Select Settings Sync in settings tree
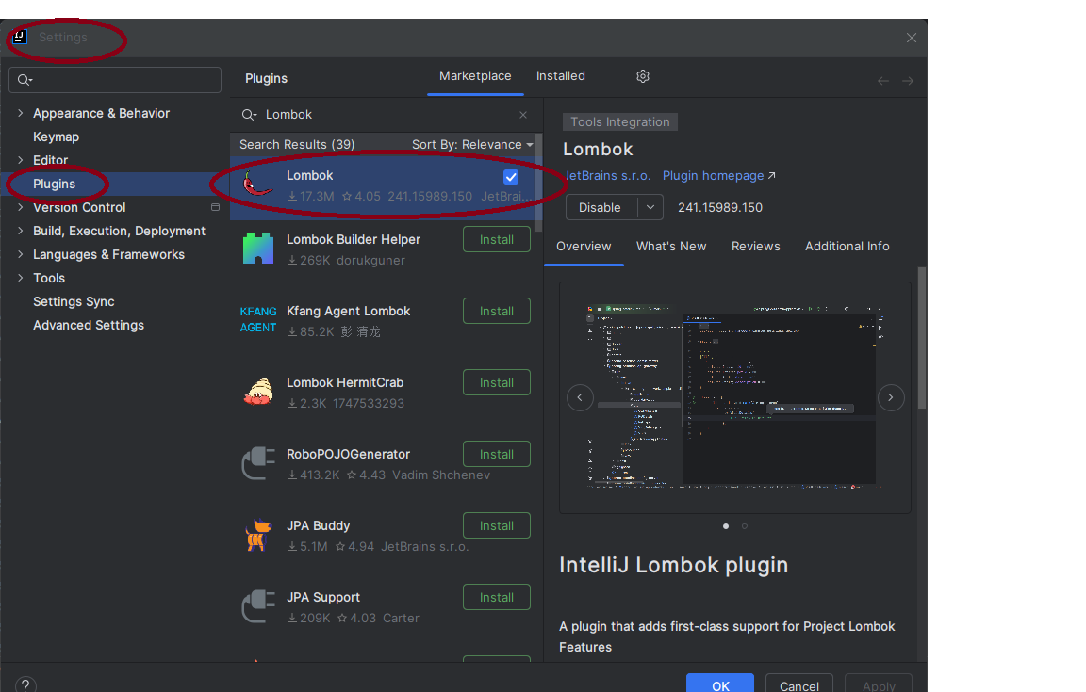Screen dimensions: 1086x692 pos(74,301)
